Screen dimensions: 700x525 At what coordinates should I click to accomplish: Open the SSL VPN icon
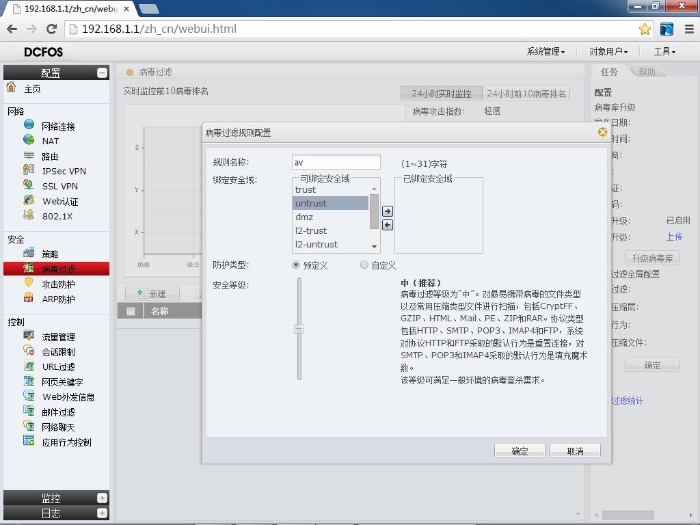(x=29, y=185)
